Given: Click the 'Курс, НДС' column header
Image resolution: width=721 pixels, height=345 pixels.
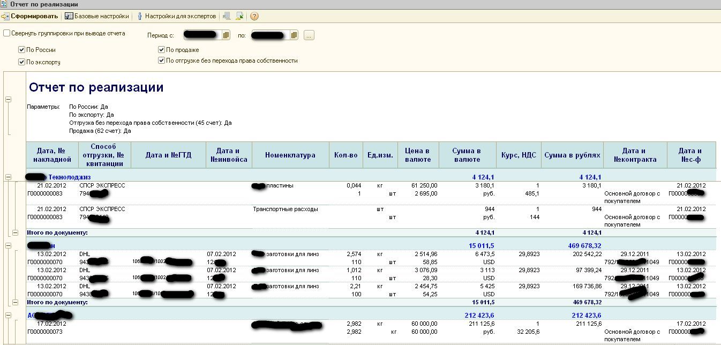Looking at the screenshot, I should coord(519,155).
